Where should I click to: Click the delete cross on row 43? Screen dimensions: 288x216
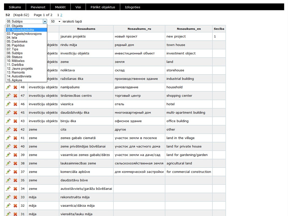[15, 121]
